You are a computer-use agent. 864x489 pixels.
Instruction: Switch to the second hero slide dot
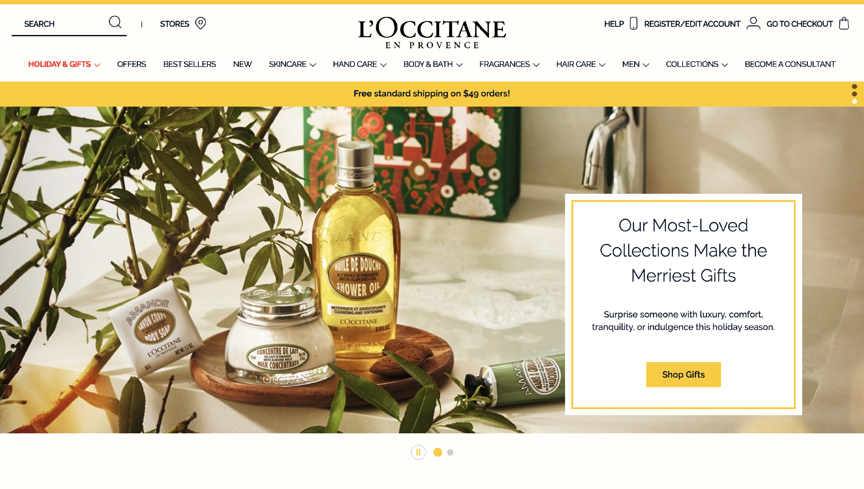pyautogui.click(x=450, y=452)
